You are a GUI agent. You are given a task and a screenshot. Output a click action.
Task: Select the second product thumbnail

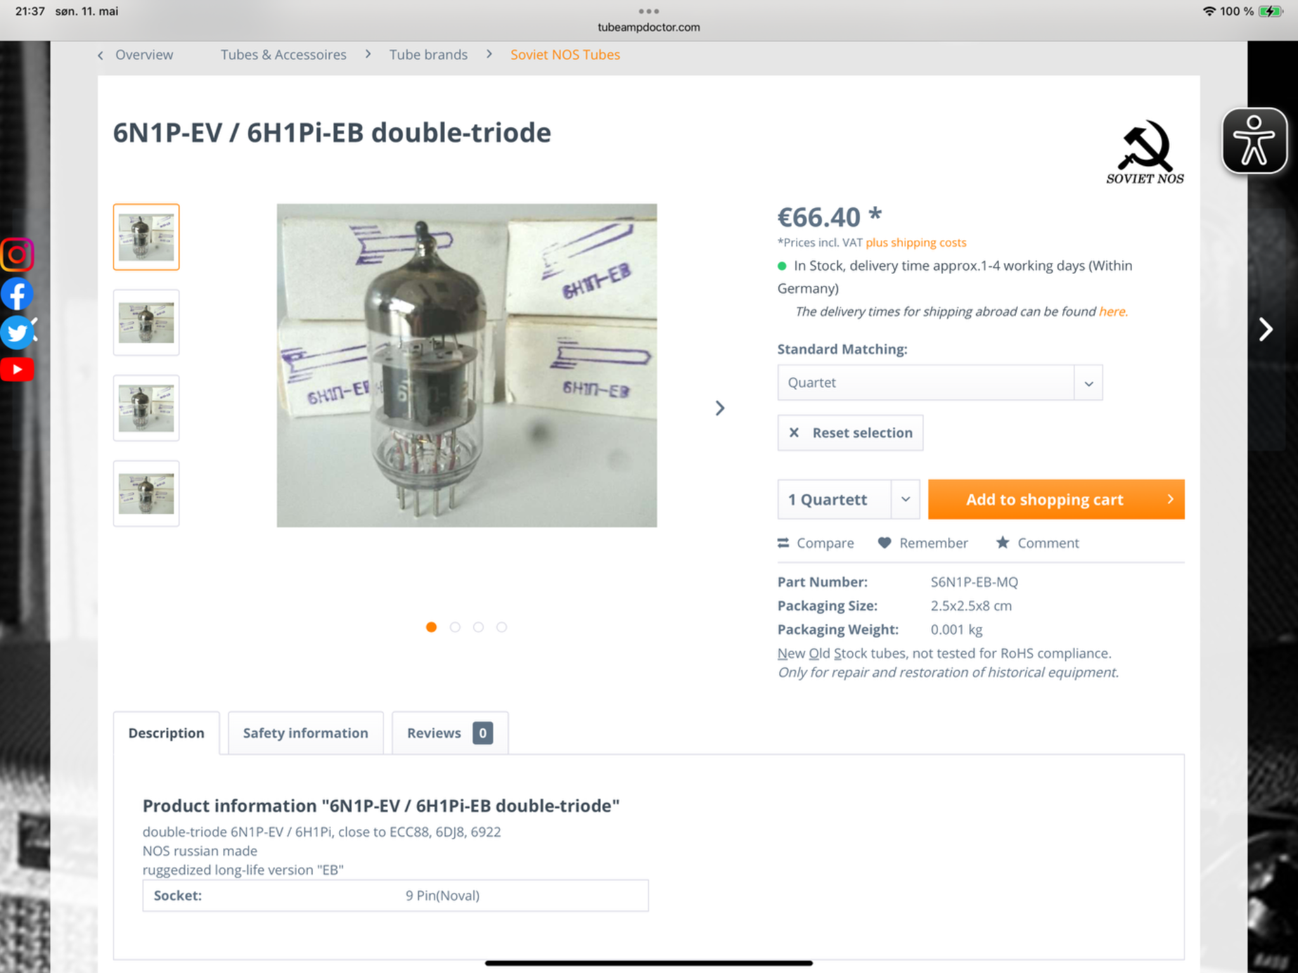pos(146,323)
